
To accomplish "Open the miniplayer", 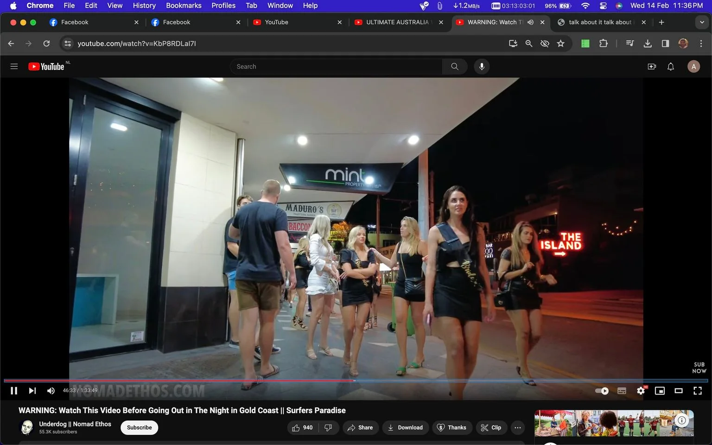I will tap(660, 391).
